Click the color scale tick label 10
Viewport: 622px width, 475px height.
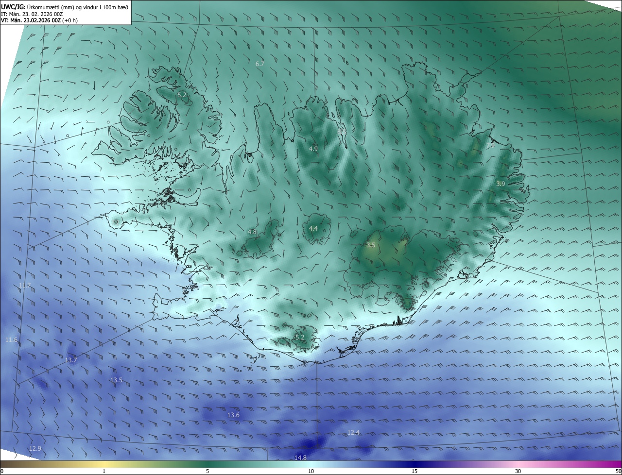click(311, 471)
